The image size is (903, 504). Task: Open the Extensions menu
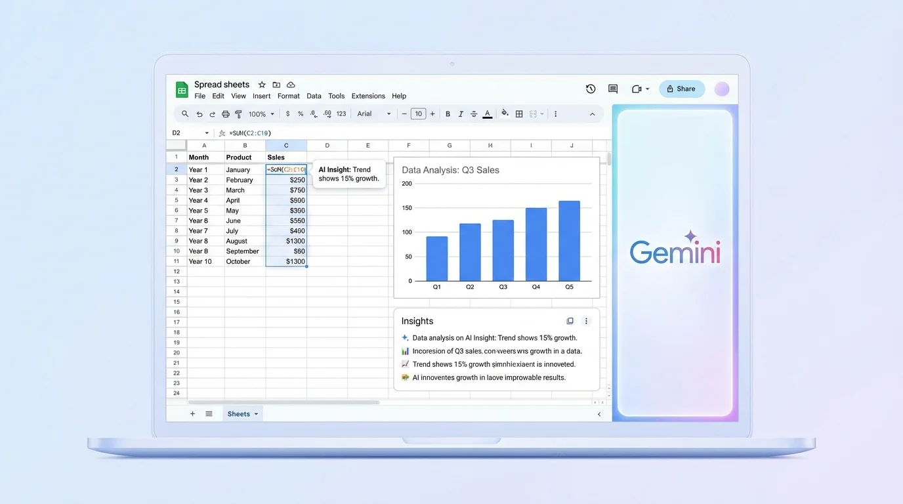tap(368, 96)
